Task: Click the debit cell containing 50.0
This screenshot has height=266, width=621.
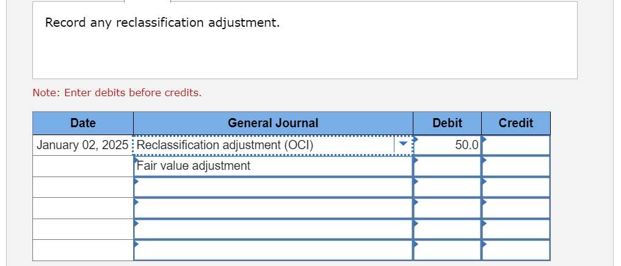Action: pos(447,145)
